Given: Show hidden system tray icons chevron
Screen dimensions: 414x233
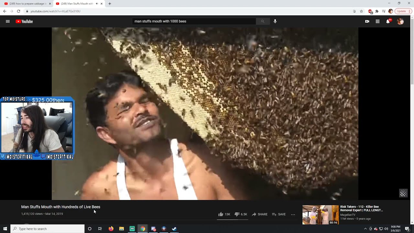Looking at the screenshot, I should [x=365, y=229].
